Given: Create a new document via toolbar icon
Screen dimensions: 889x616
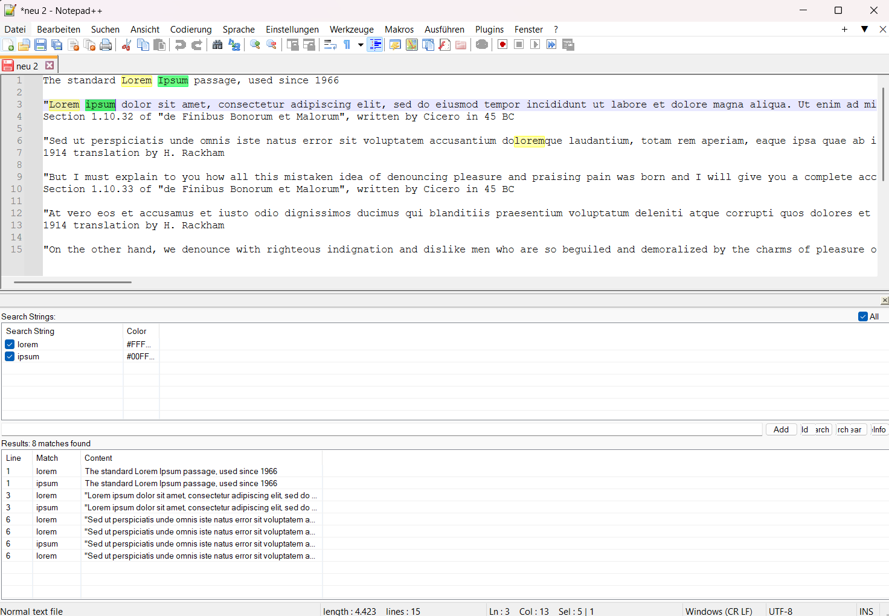Looking at the screenshot, I should (8, 45).
